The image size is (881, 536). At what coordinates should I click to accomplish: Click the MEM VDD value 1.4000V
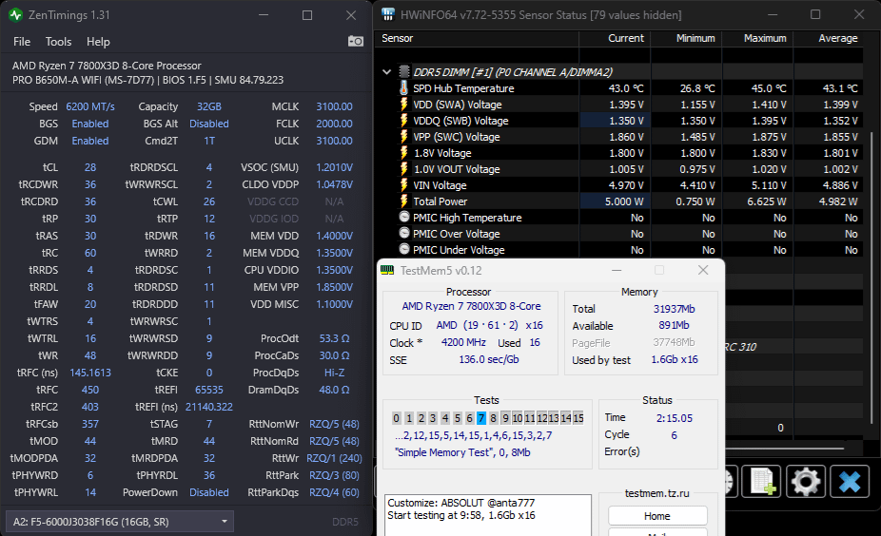[334, 236]
